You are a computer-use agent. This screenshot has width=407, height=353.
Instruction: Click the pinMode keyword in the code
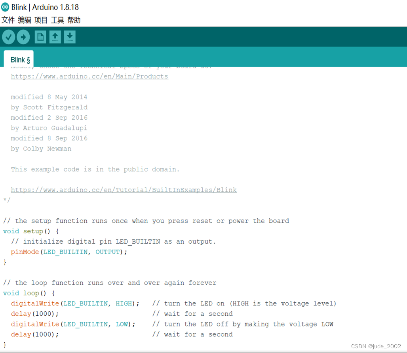[25, 252]
